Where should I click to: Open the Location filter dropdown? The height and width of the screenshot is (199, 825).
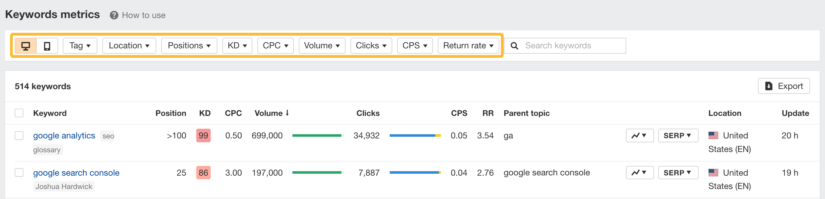pyautogui.click(x=129, y=46)
